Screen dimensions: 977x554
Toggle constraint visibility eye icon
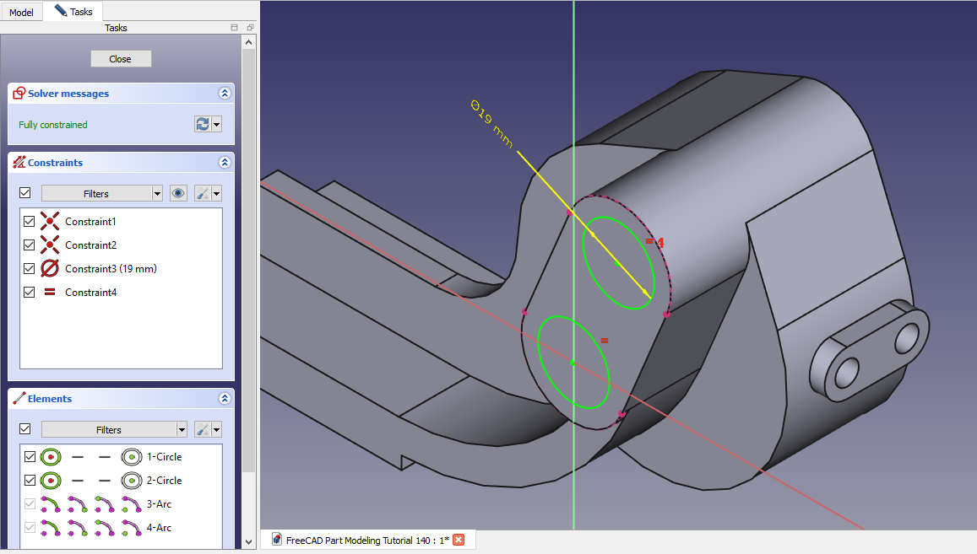pyautogui.click(x=177, y=193)
